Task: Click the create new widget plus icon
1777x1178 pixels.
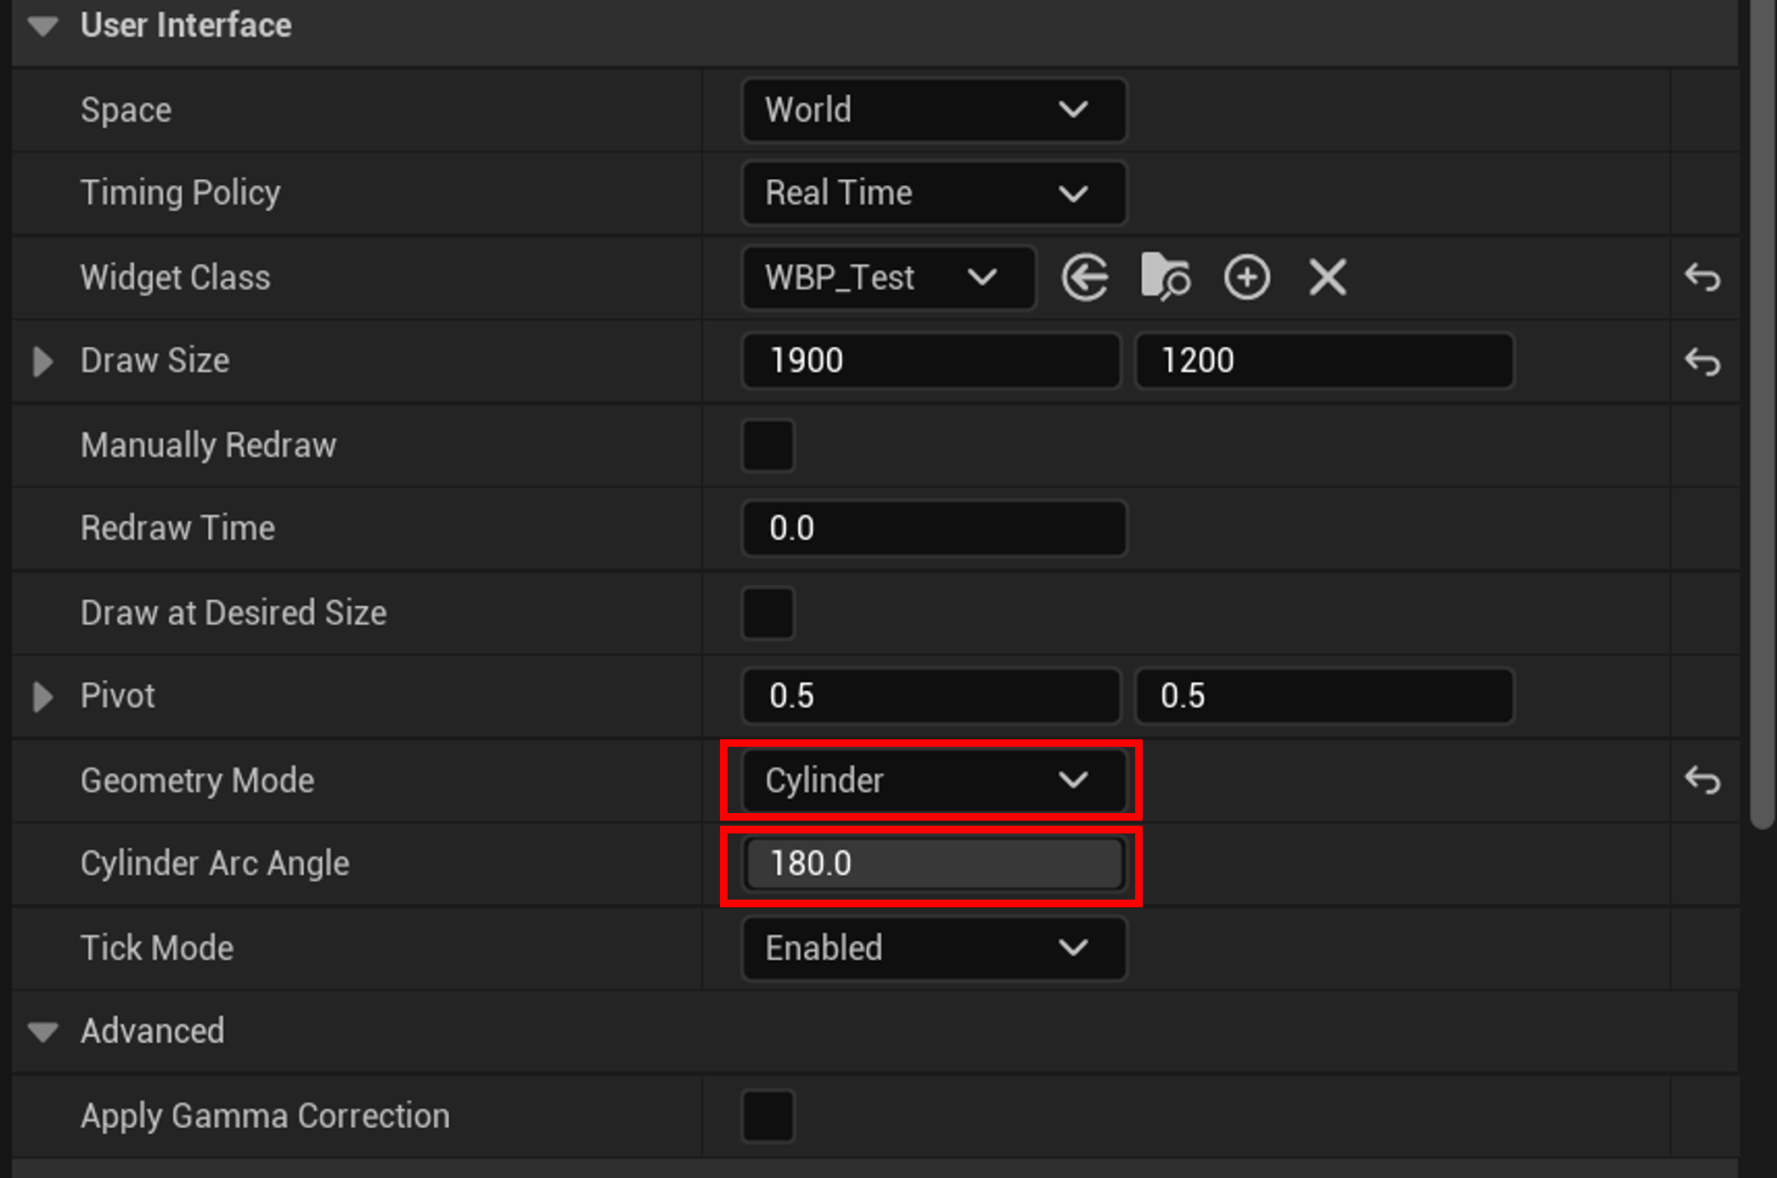Action: pyautogui.click(x=1246, y=278)
